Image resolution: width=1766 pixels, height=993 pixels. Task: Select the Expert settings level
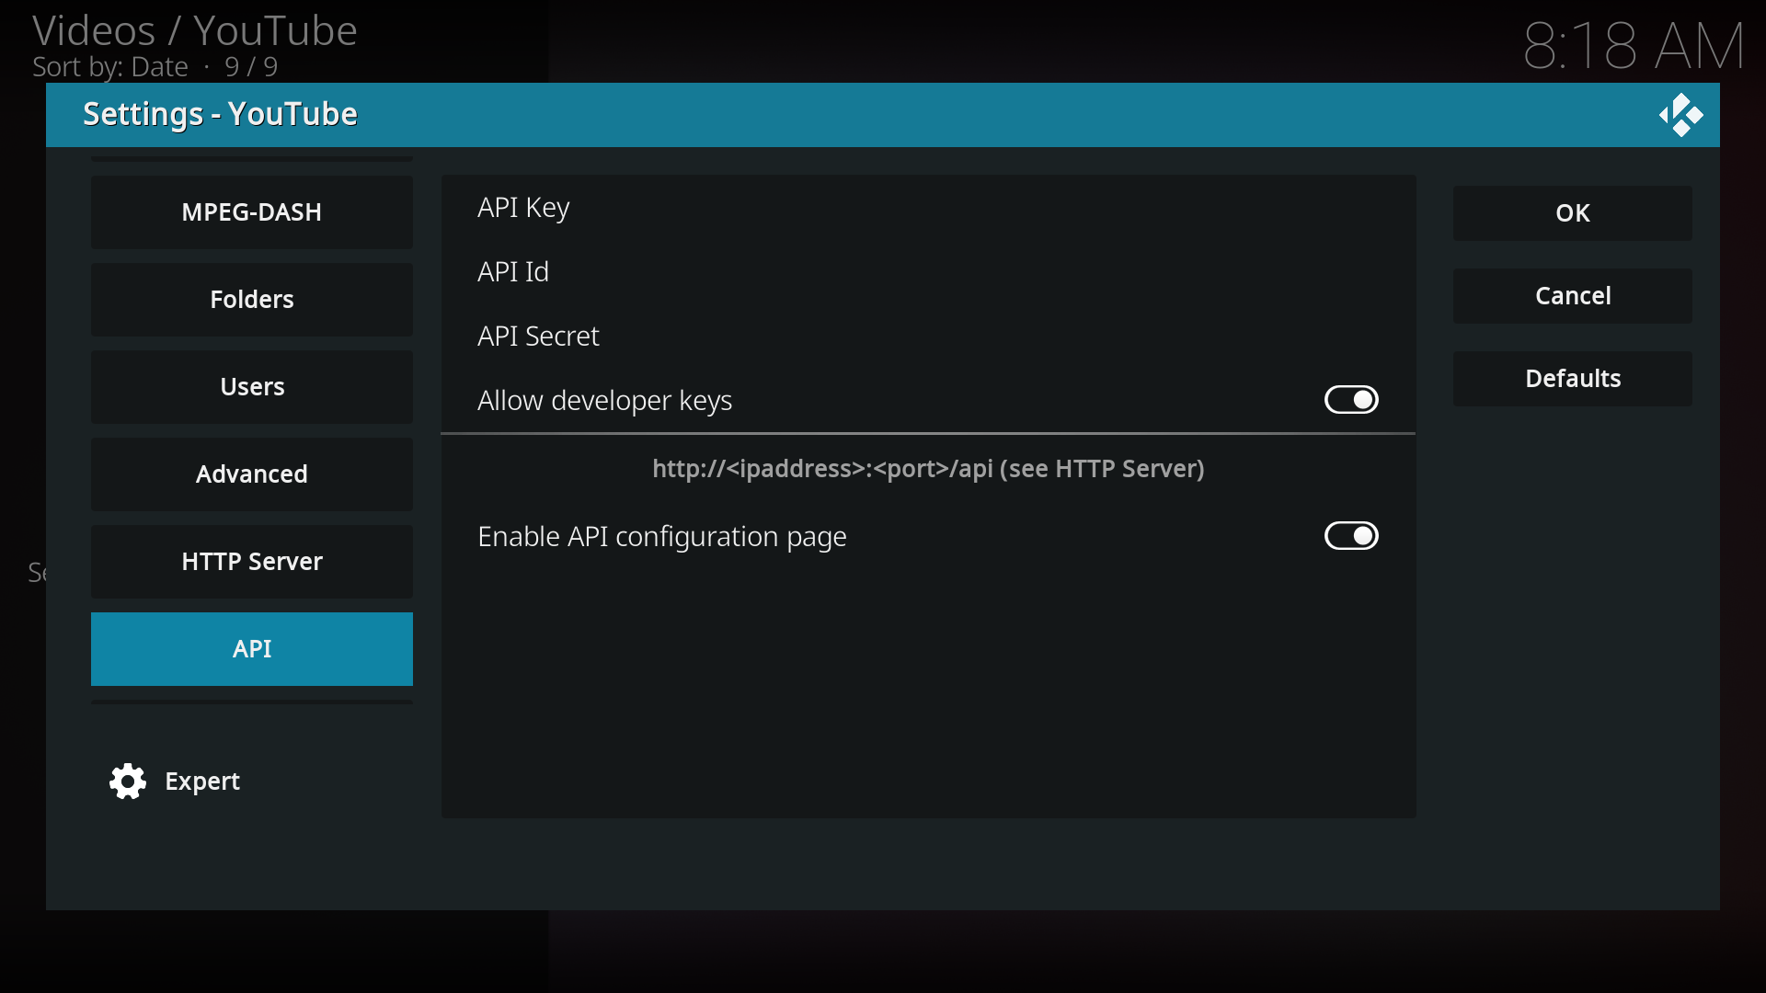(x=202, y=781)
